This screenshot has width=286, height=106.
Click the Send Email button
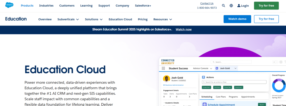point(239,87)
